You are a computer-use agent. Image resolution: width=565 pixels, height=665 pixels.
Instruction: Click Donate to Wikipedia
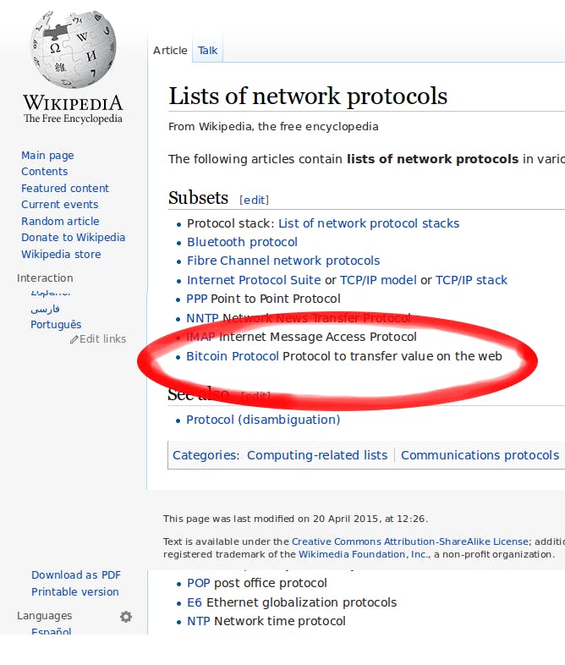tap(74, 238)
